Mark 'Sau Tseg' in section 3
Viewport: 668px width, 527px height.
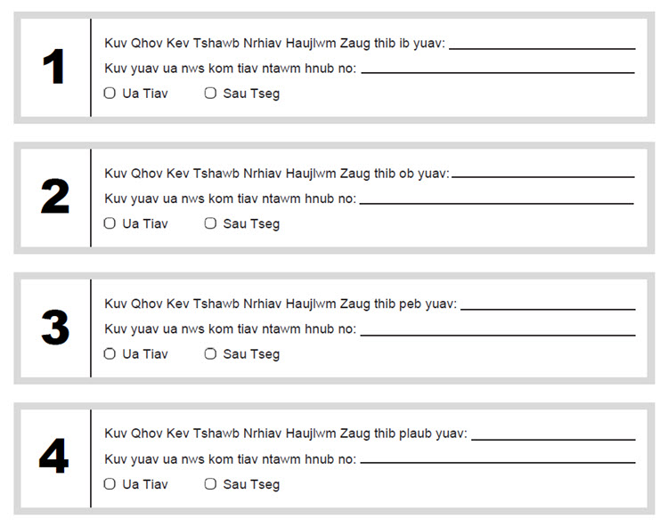tap(210, 353)
